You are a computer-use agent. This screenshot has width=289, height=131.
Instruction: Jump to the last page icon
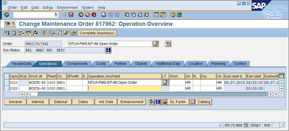(146, 15)
